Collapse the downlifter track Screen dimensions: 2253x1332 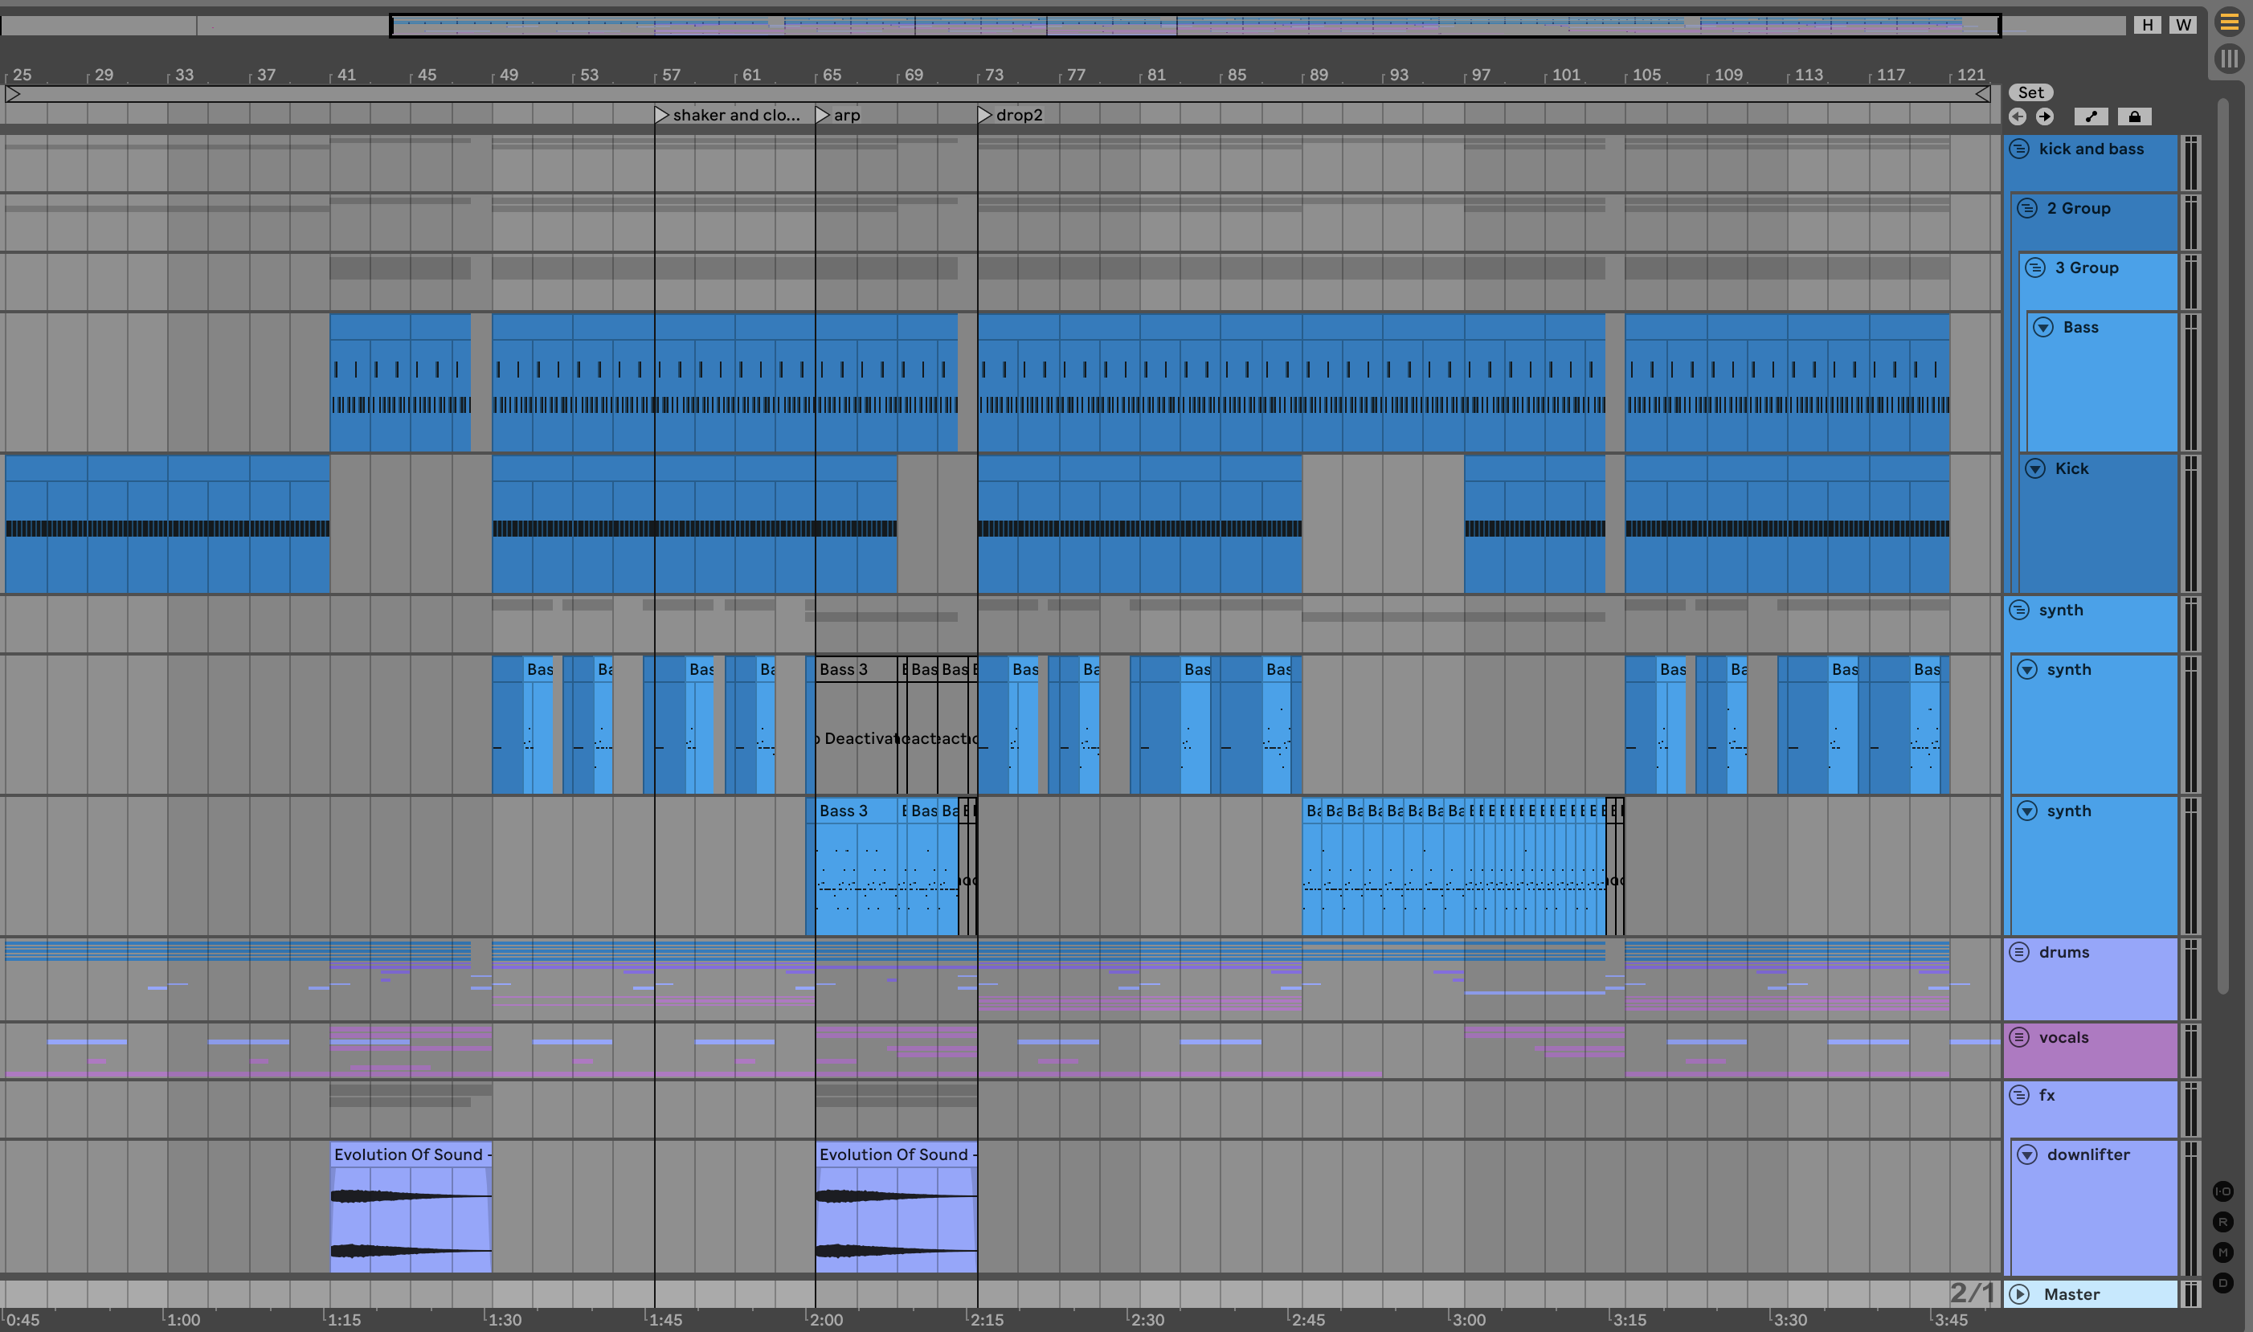tap(2026, 1155)
